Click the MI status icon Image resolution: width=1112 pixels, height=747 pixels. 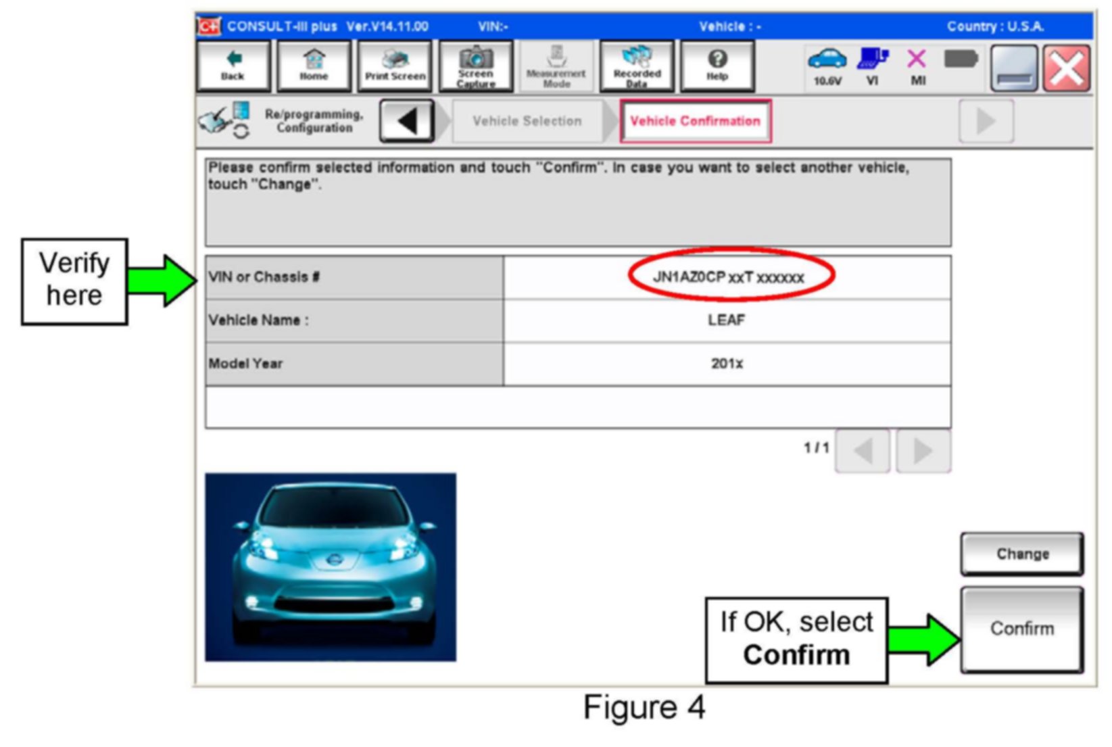(x=917, y=66)
